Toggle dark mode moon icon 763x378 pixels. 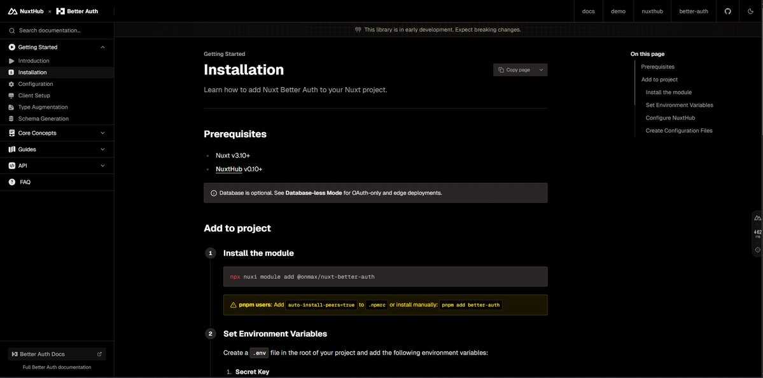pos(750,11)
